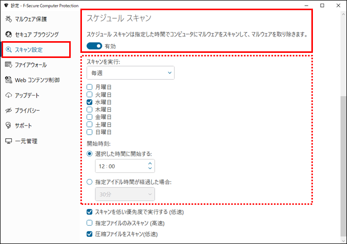This screenshot has width=347, height=244.
Task: Click the サポート headset icon
Action: click(9, 126)
